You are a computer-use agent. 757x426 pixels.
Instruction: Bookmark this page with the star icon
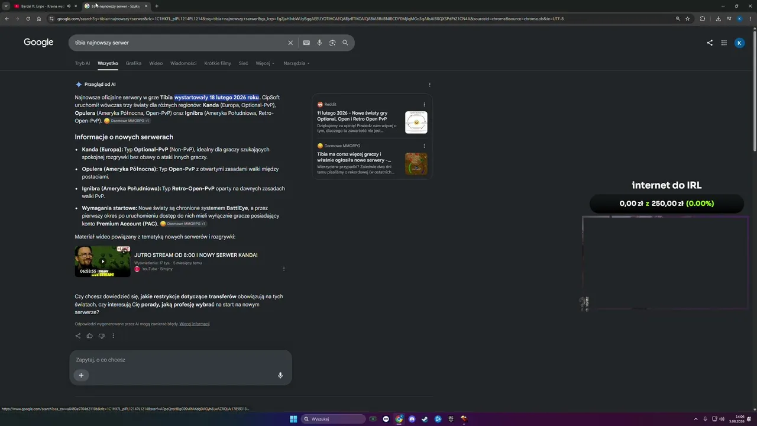click(688, 18)
